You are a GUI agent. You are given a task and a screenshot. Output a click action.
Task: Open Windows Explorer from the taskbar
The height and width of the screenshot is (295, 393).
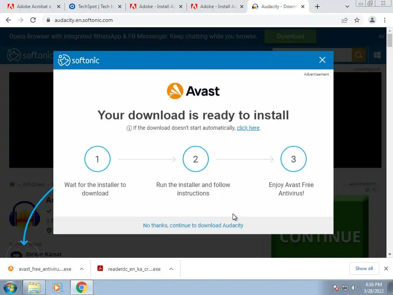coord(34,287)
